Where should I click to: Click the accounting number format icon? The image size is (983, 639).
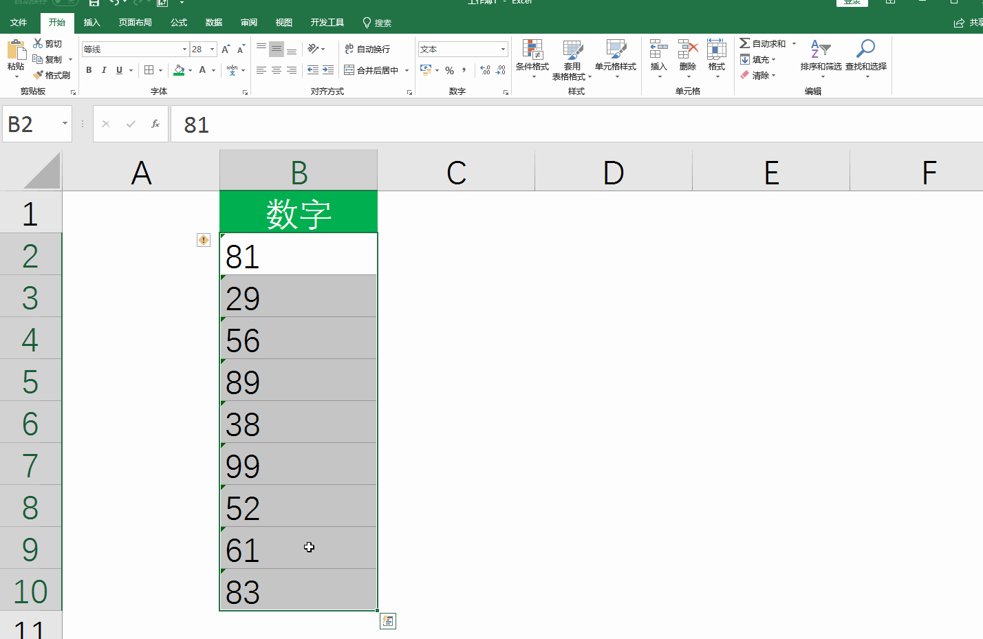coord(426,70)
